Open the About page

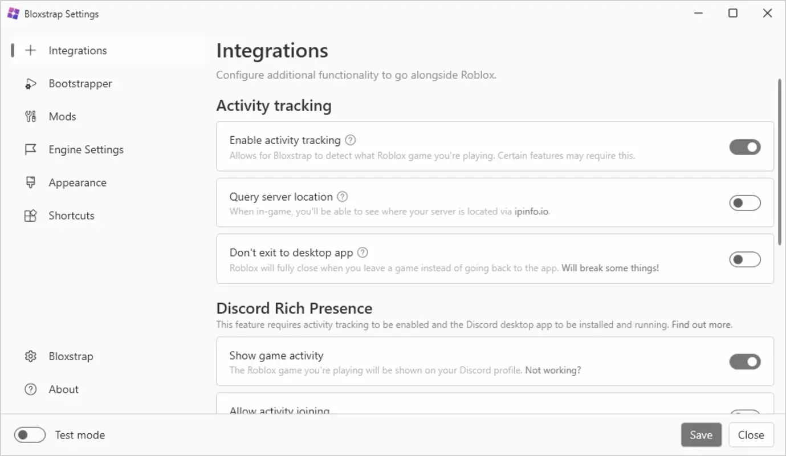[63, 389]
